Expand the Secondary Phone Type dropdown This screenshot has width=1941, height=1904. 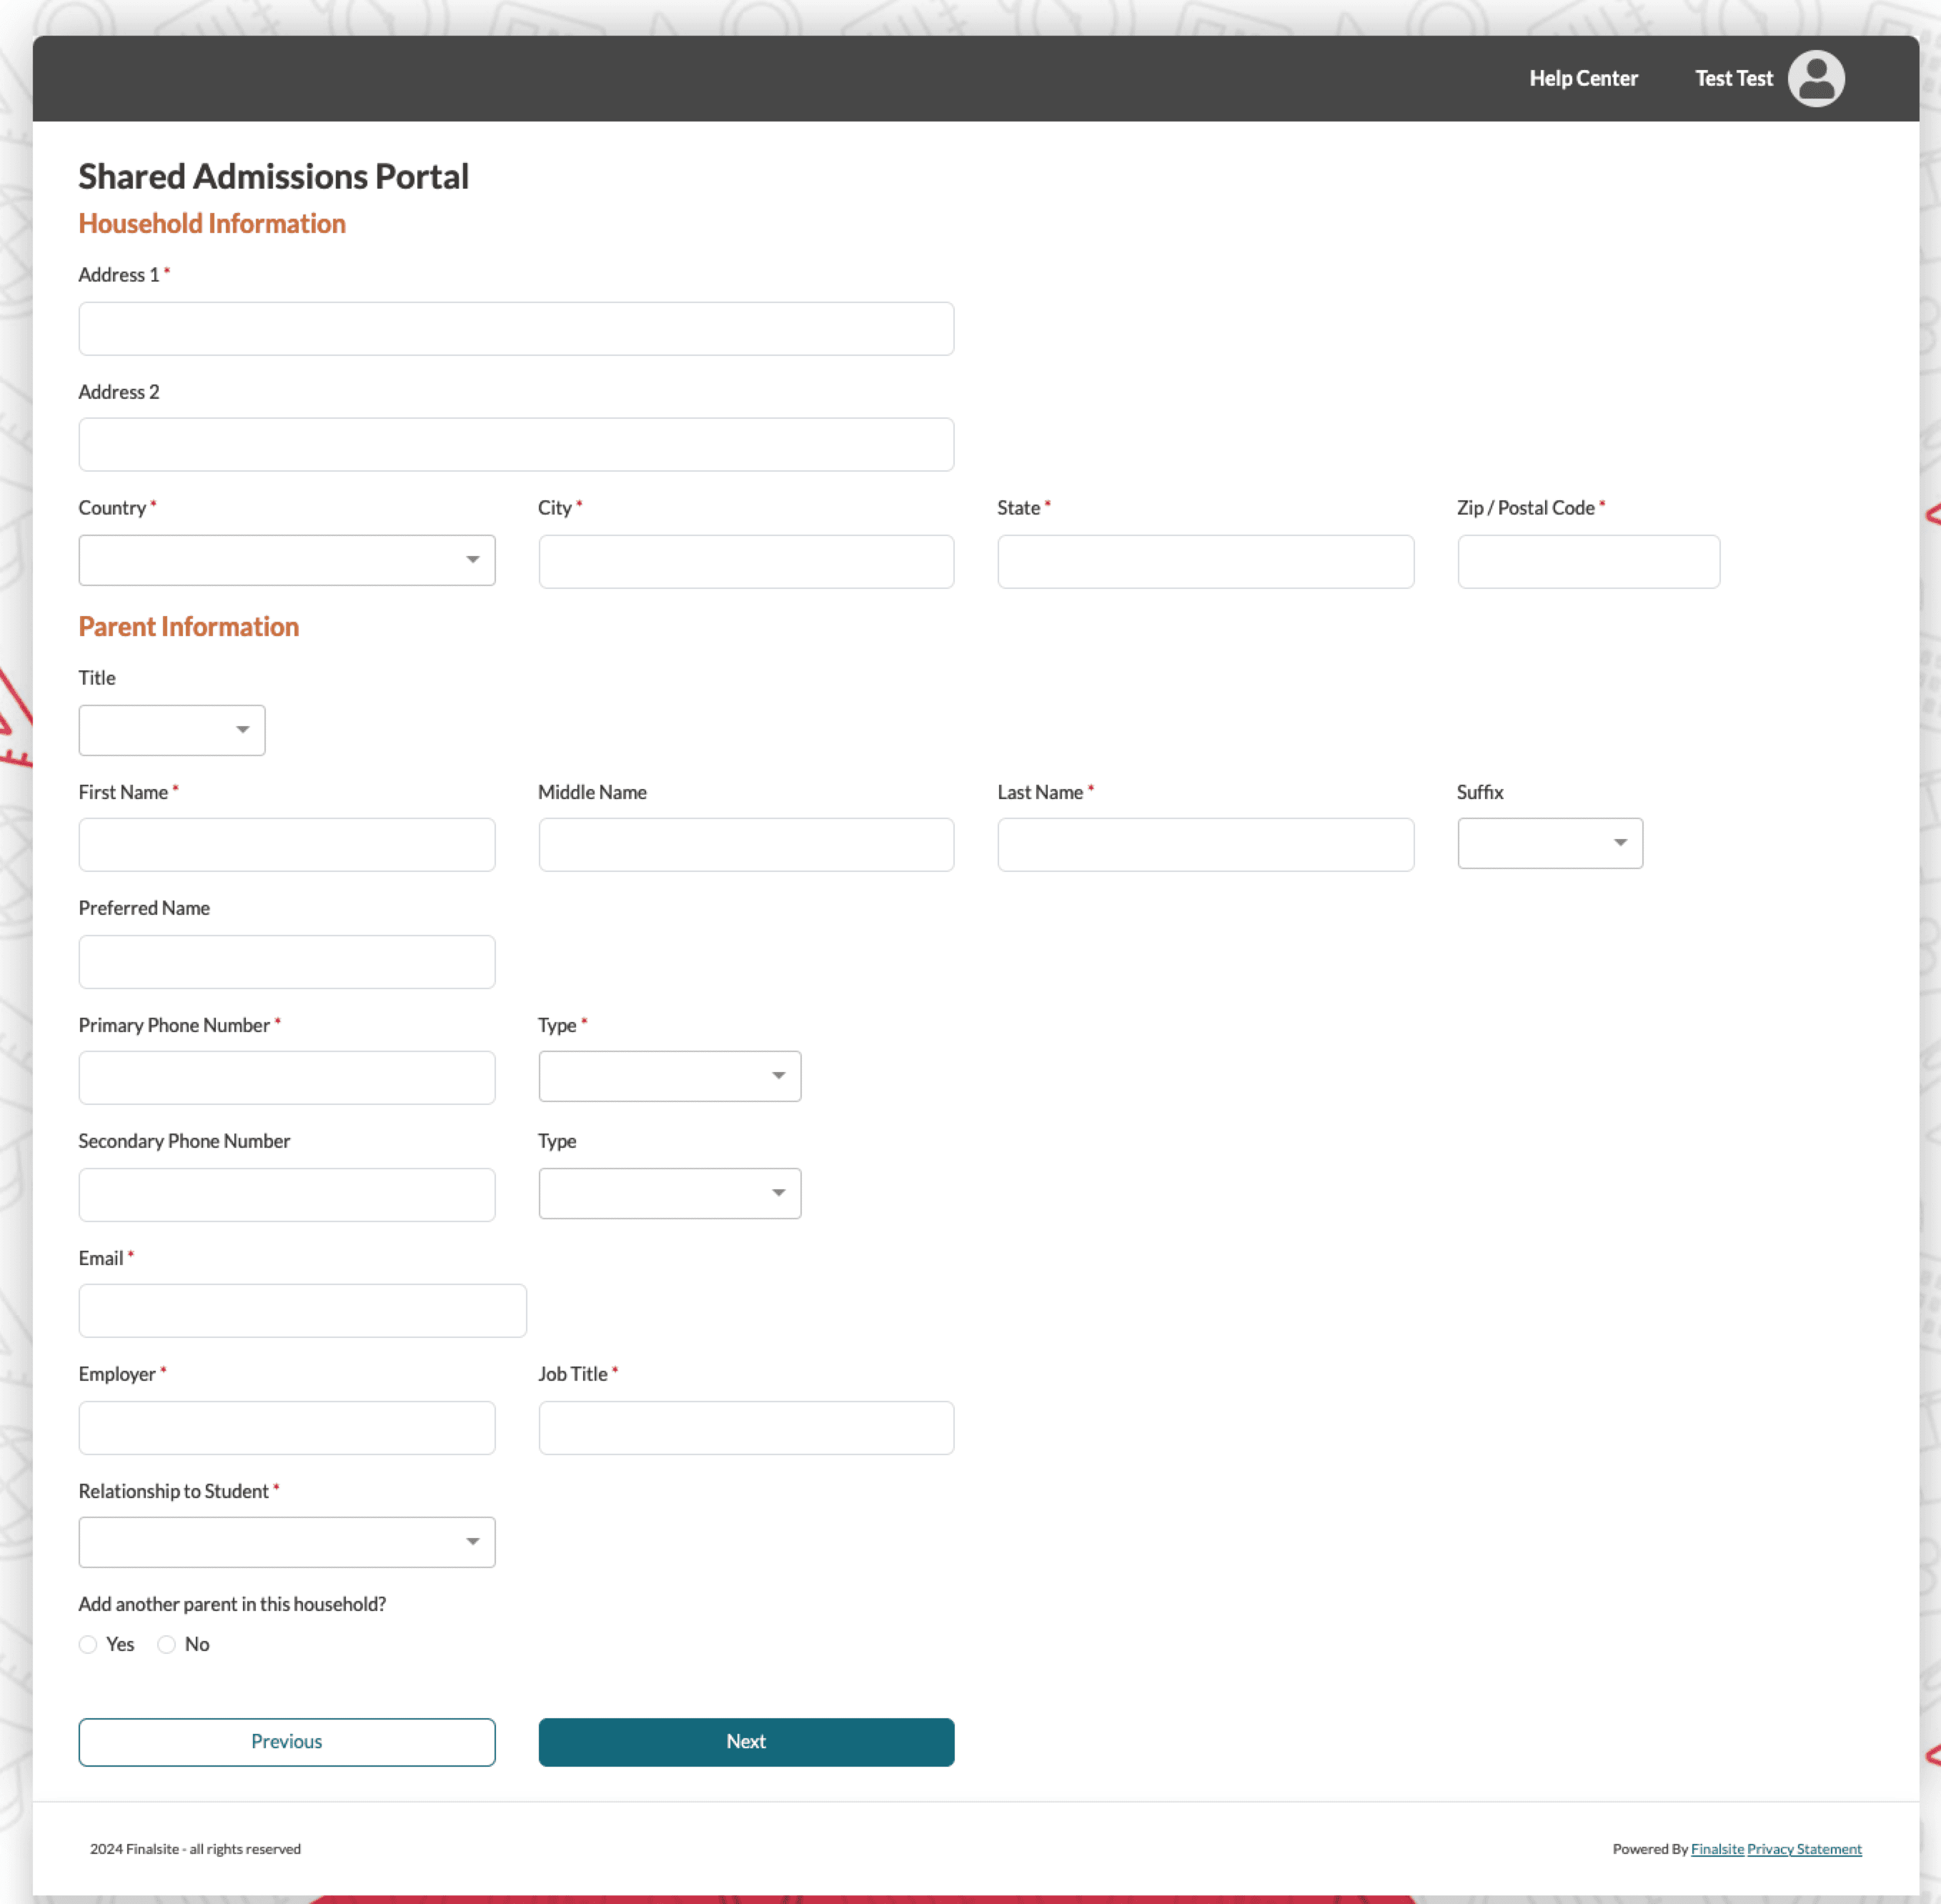coord(669,1193)
